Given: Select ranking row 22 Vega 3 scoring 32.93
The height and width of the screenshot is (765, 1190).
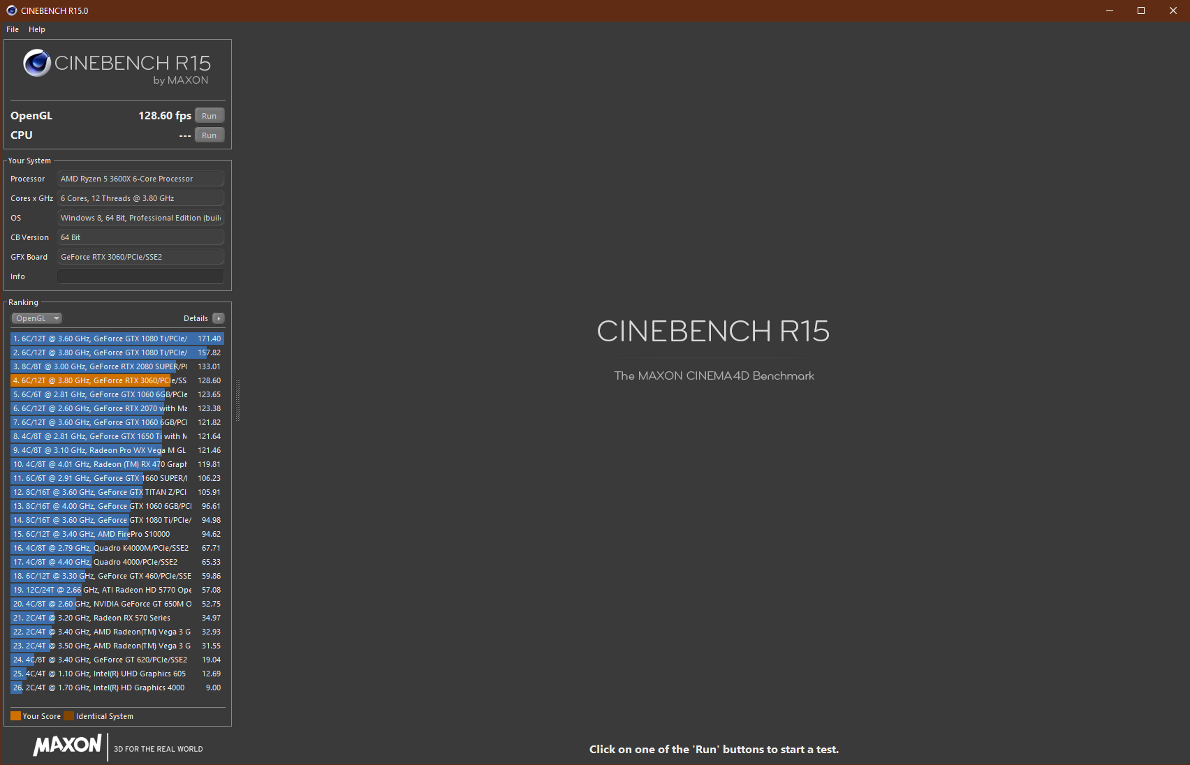Looking at the screenshot, I should pyautogui.click(x=117, y=632).
